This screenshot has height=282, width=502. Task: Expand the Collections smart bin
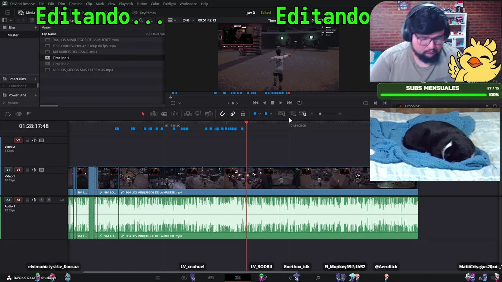click(x=4, y=86)
